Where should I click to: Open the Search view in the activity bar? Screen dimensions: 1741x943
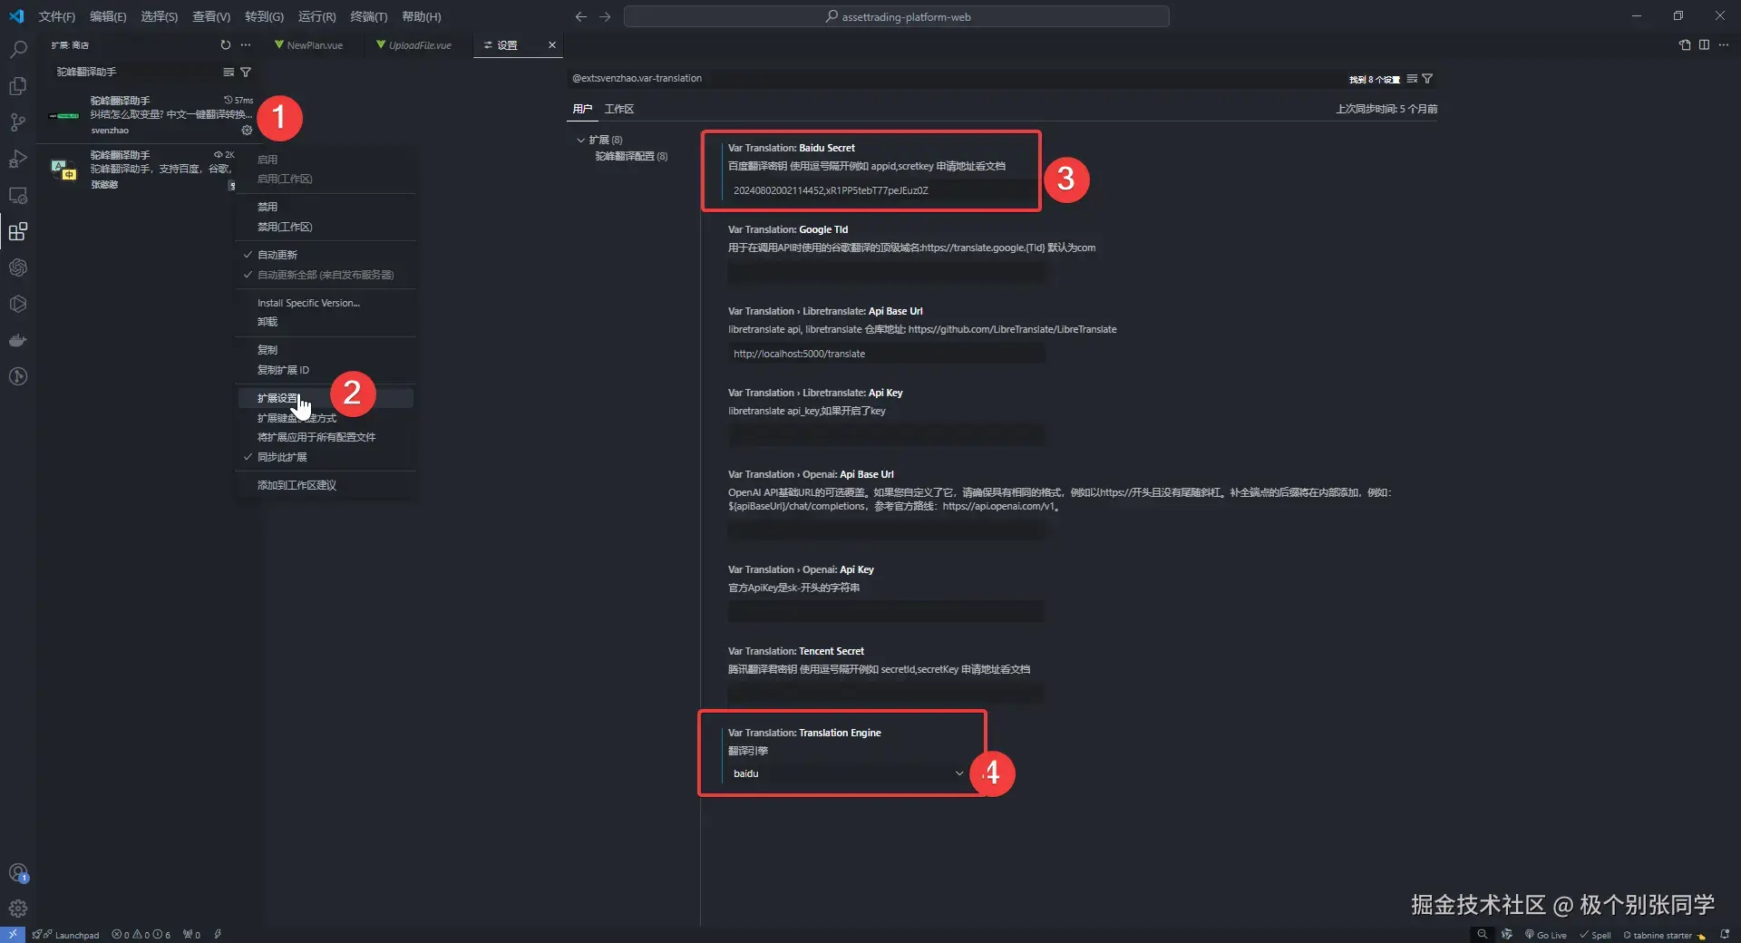coord(18,49)
